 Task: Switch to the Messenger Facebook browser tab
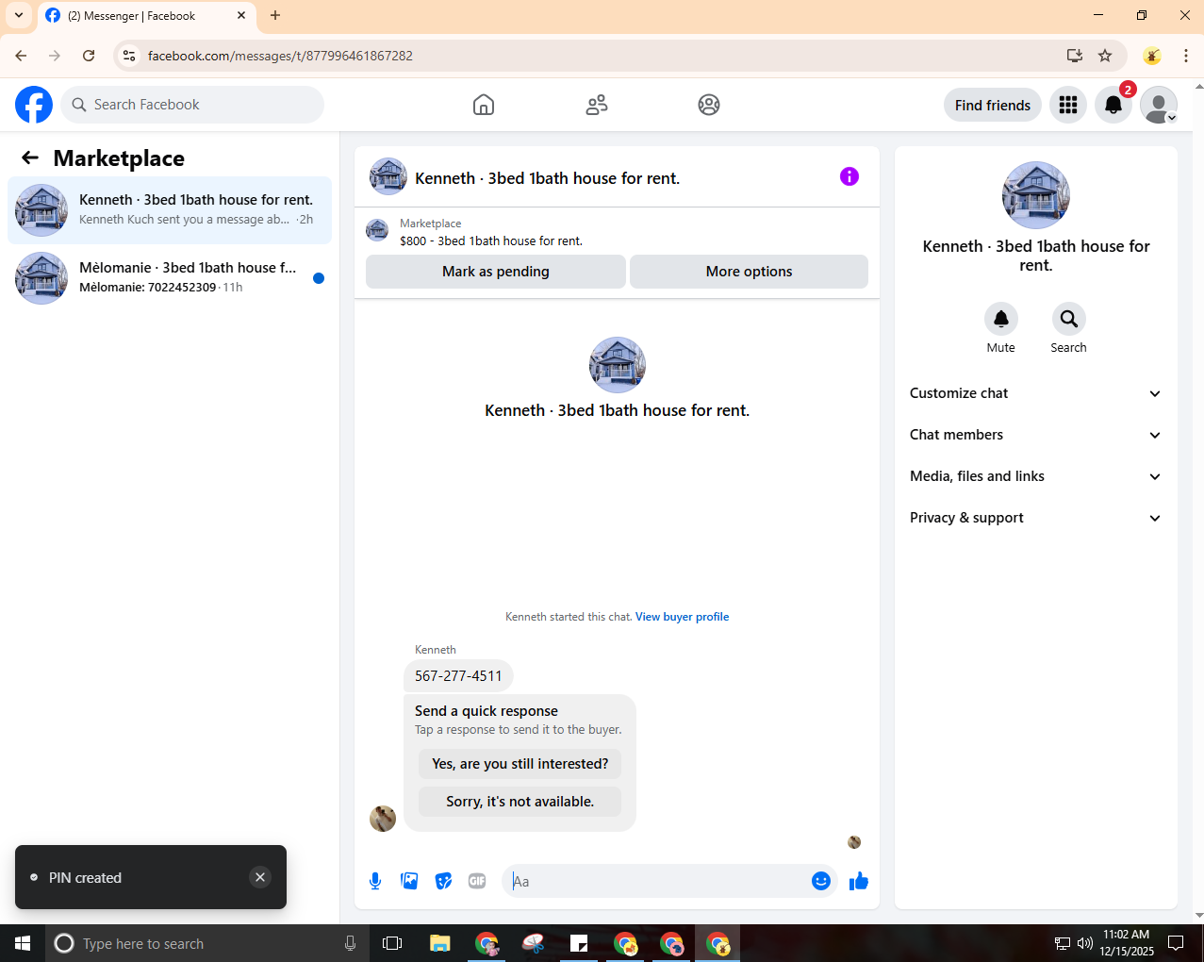(146, 16)
